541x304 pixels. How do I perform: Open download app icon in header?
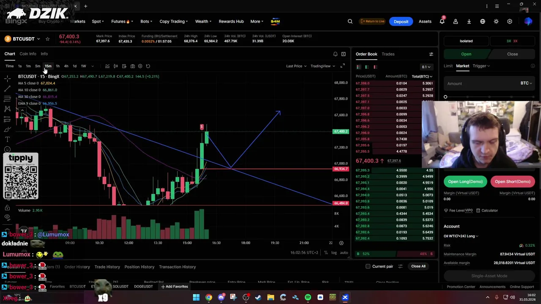[469, 22]
